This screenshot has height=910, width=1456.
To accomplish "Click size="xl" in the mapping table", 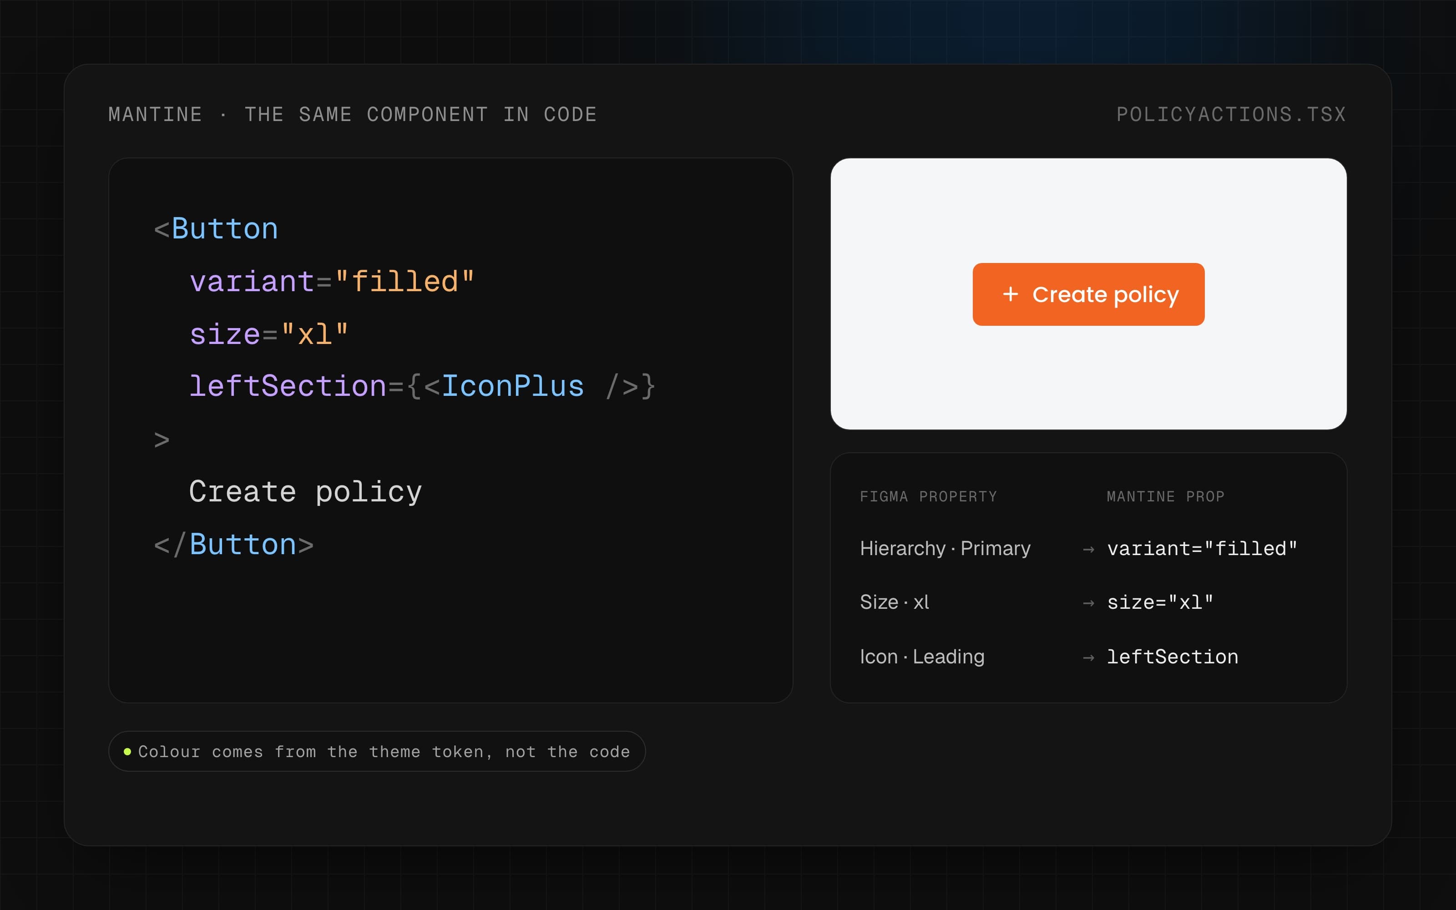I will tap(1160, 602).
